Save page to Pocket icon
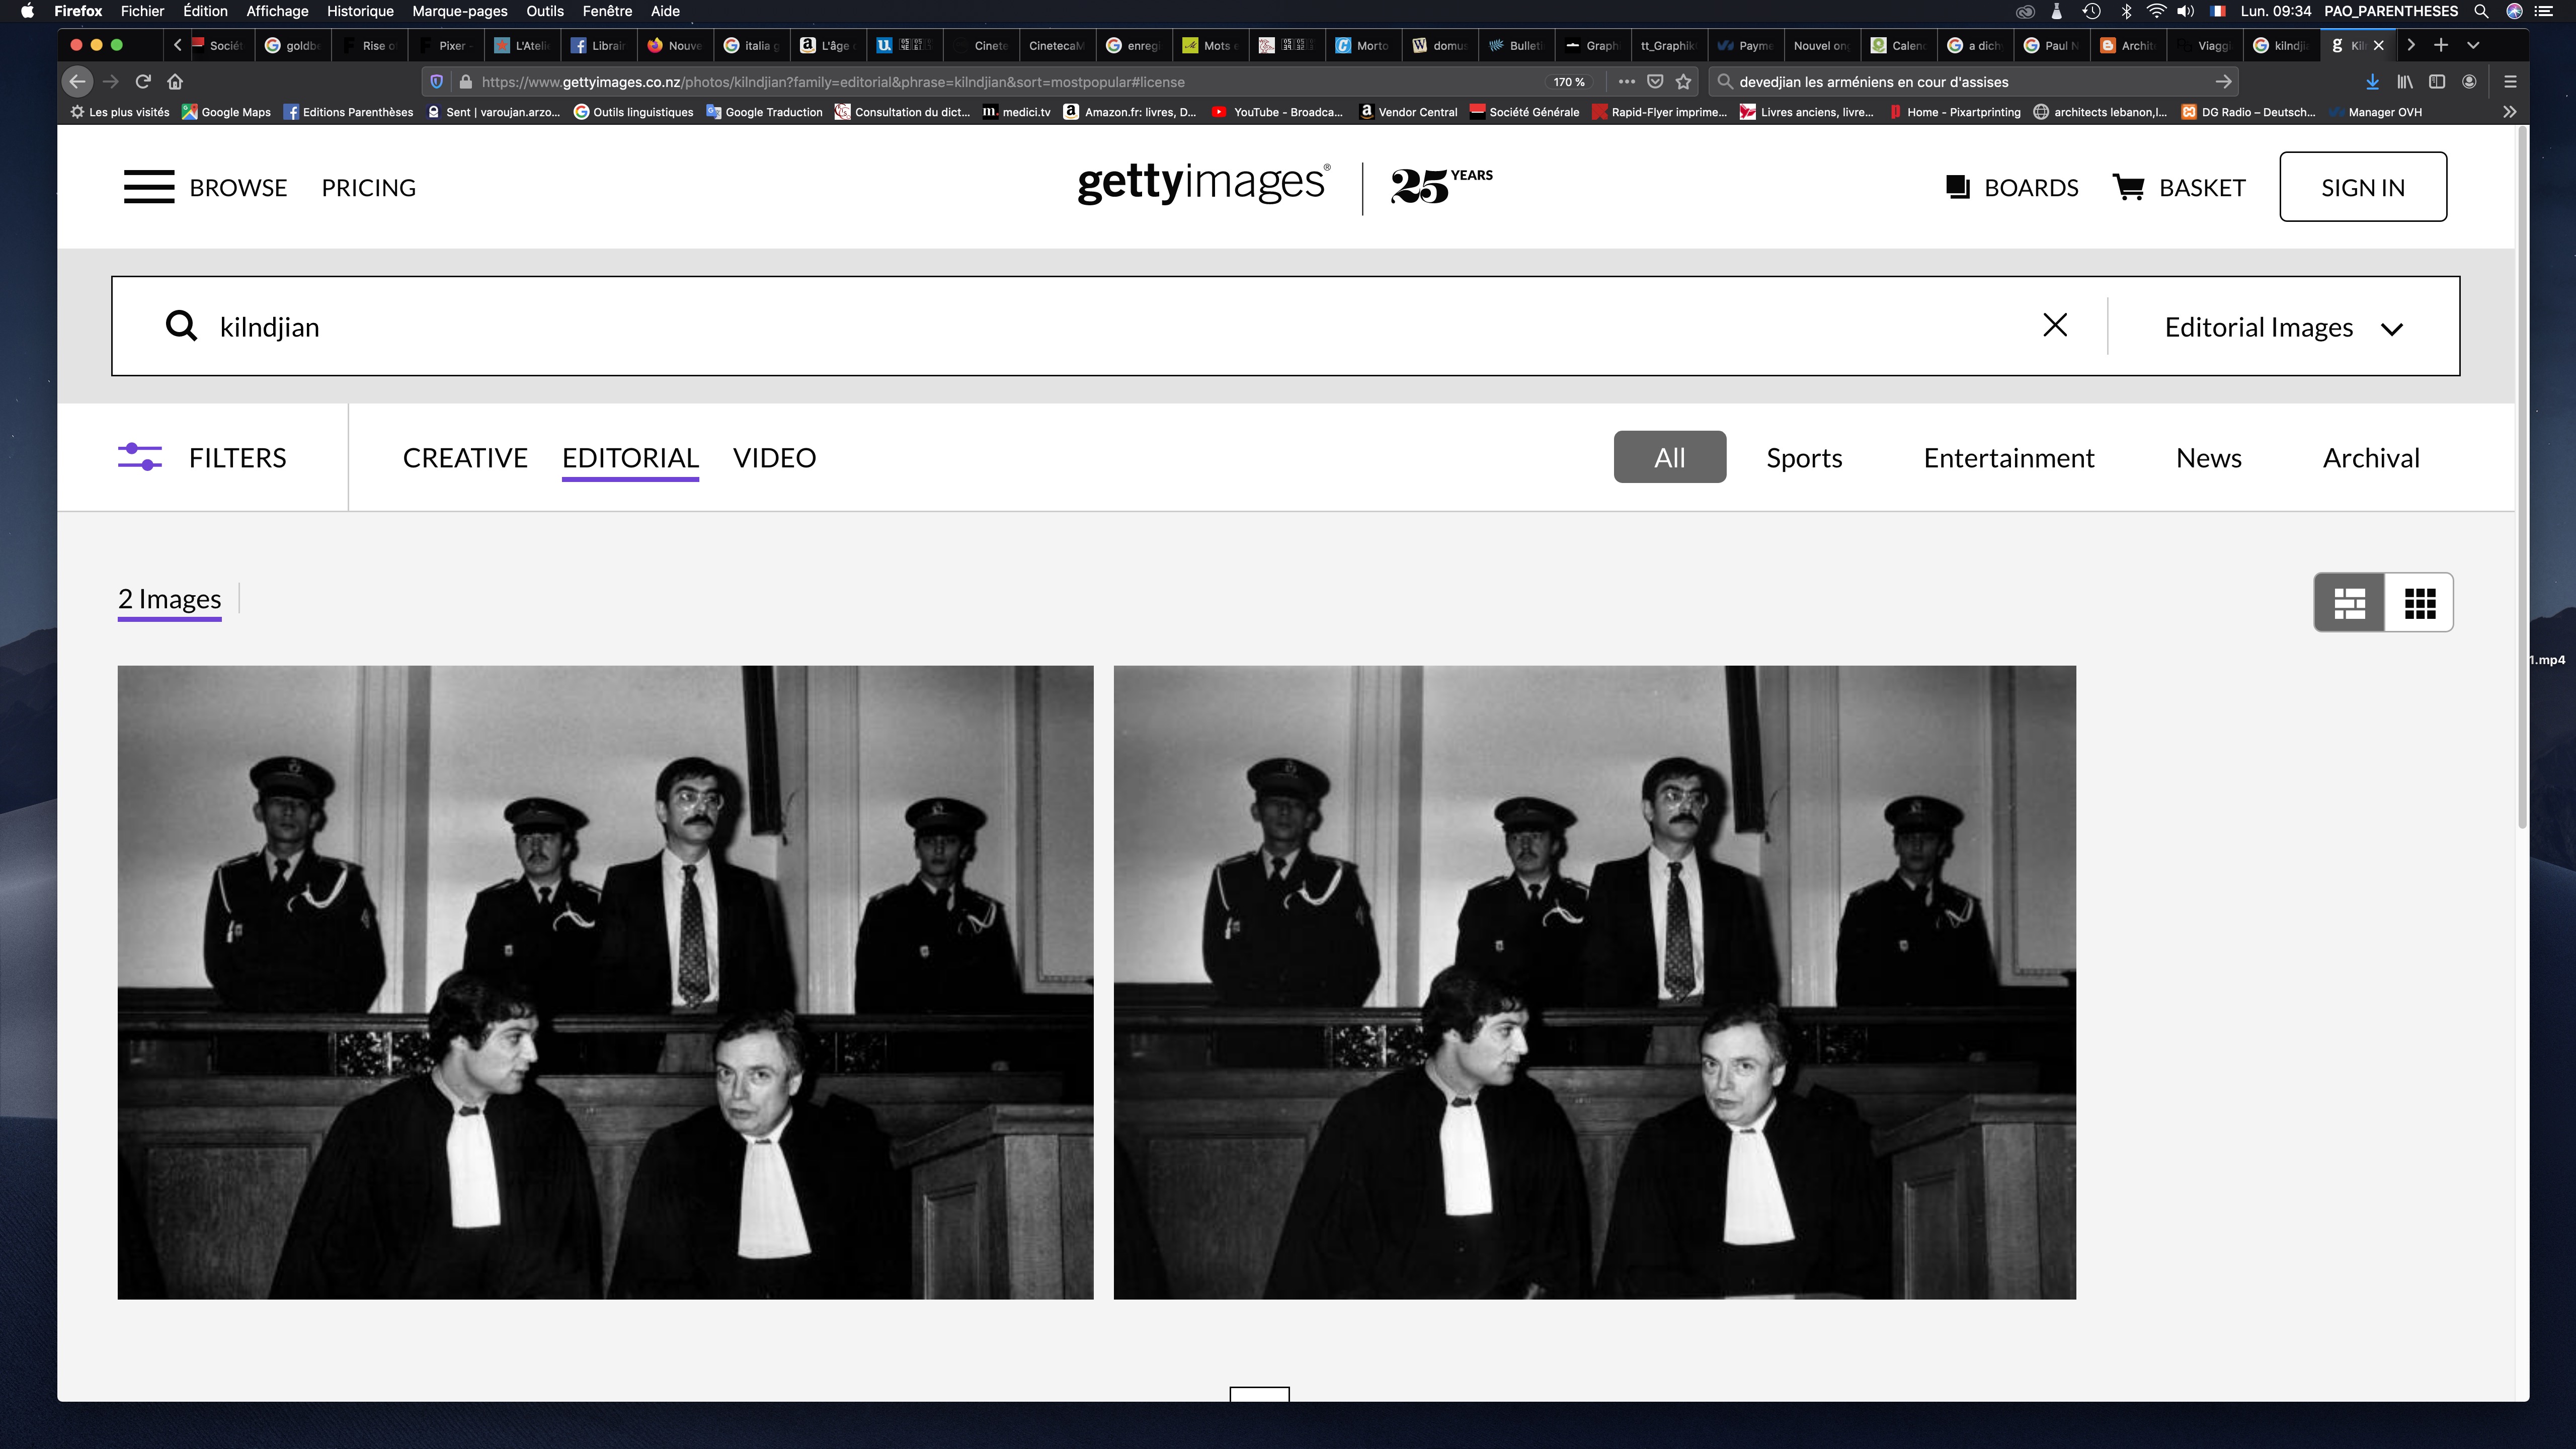 pos(1655,82)
